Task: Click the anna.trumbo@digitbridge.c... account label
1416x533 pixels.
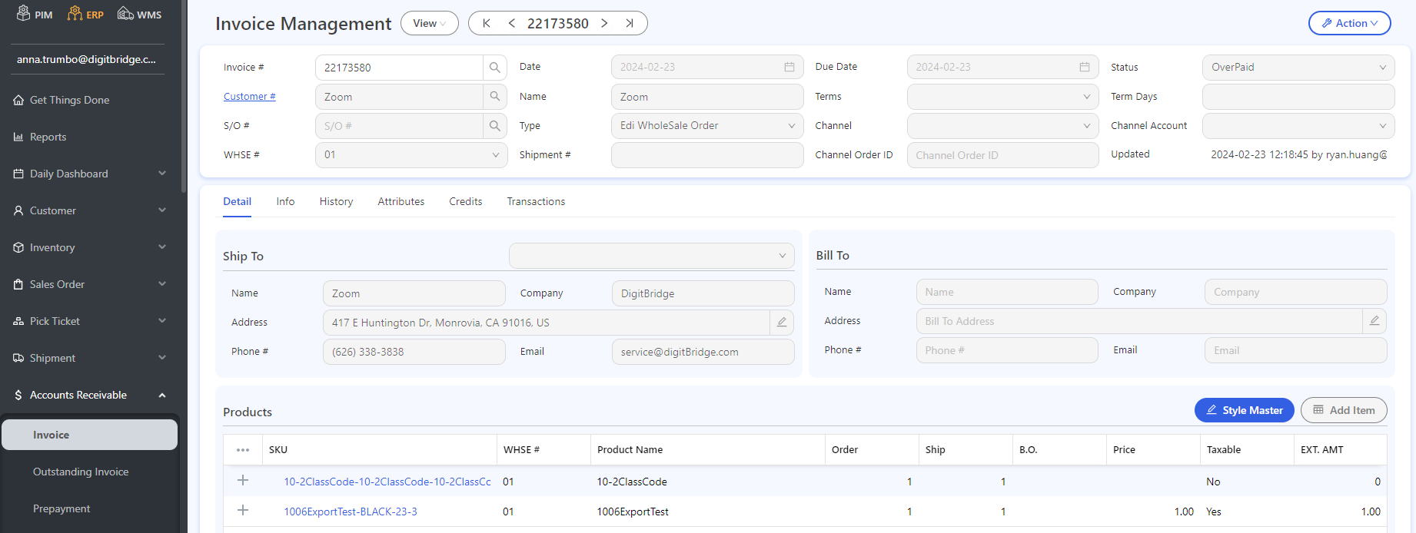Action: click(x=86, y=59)
